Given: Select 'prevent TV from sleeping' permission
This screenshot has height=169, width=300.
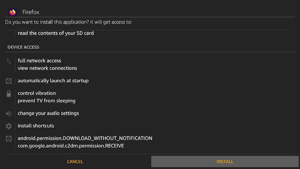Looking at the screenshot, I should coord(46,100).
